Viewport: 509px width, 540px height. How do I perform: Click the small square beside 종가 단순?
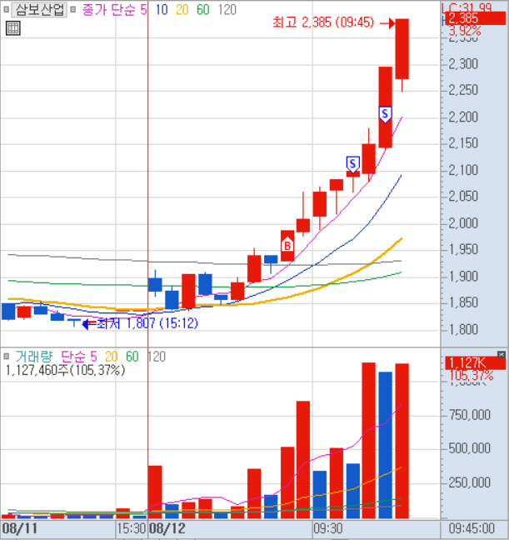(x=76, y=11)
